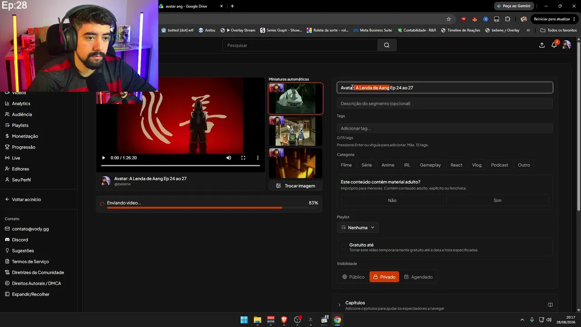This screenshot has width=581, height=327.
Task: Choose Não for adult content
Action: click(392, 200)
